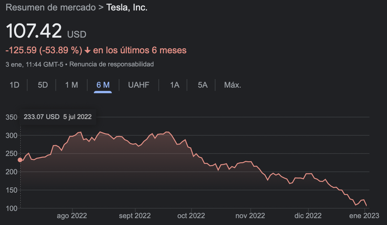Click the 5 jul 2022 chart start dot
This screenshot has width=387, height=225.
pos(20,160)
